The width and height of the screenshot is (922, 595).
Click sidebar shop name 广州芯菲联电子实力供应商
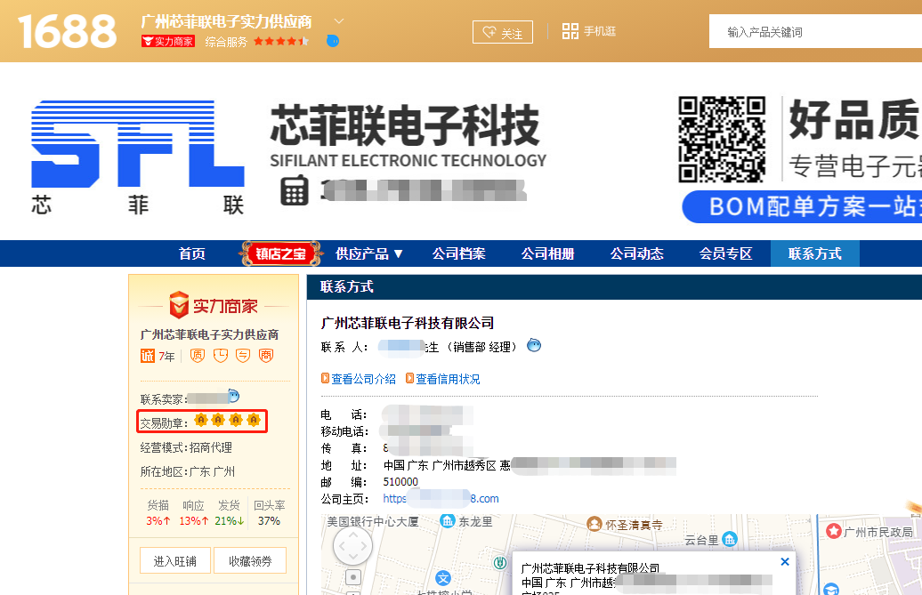[209, 334]
